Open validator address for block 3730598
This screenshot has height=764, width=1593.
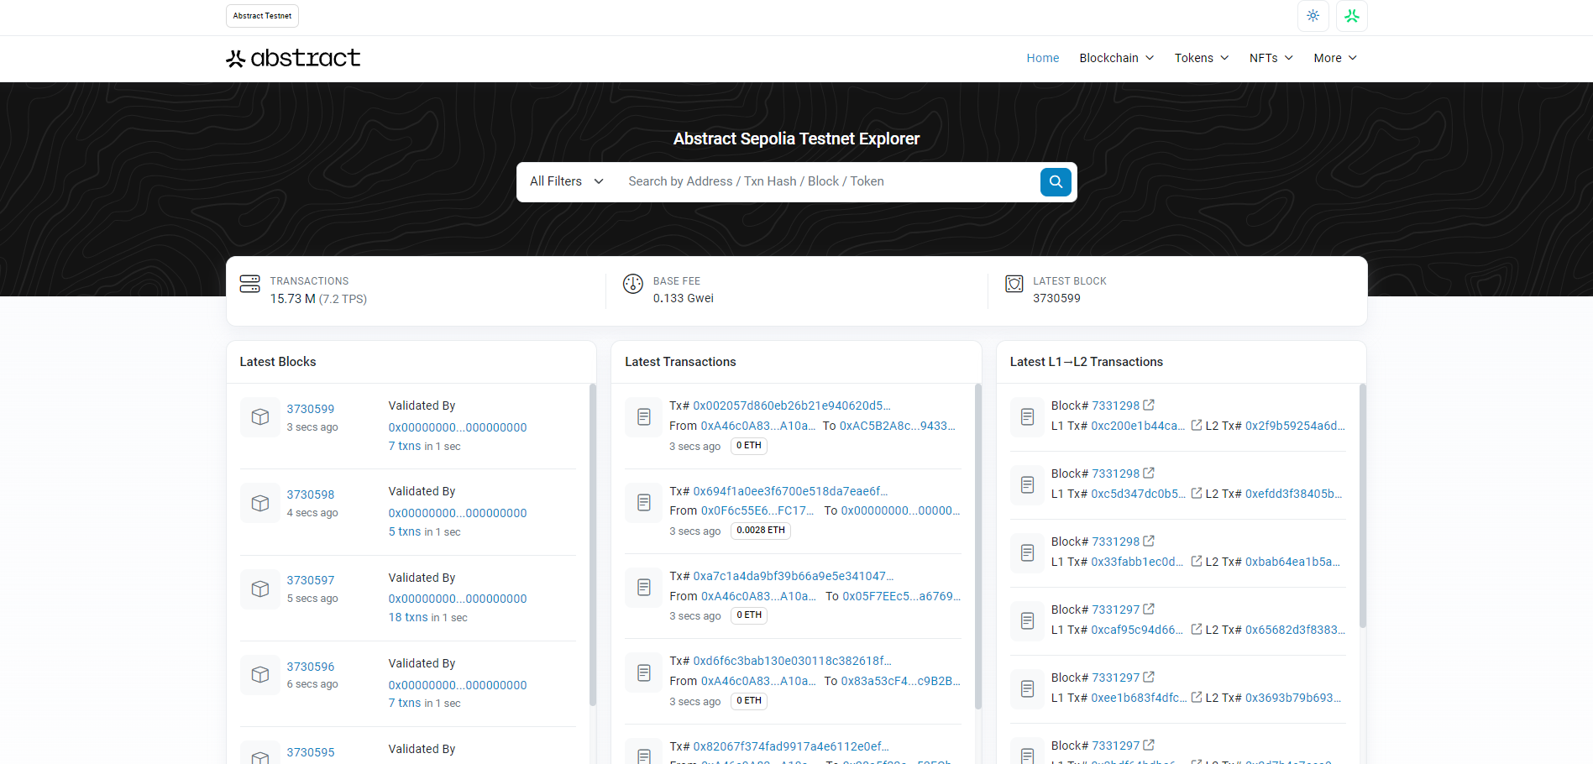pos(458,513)
